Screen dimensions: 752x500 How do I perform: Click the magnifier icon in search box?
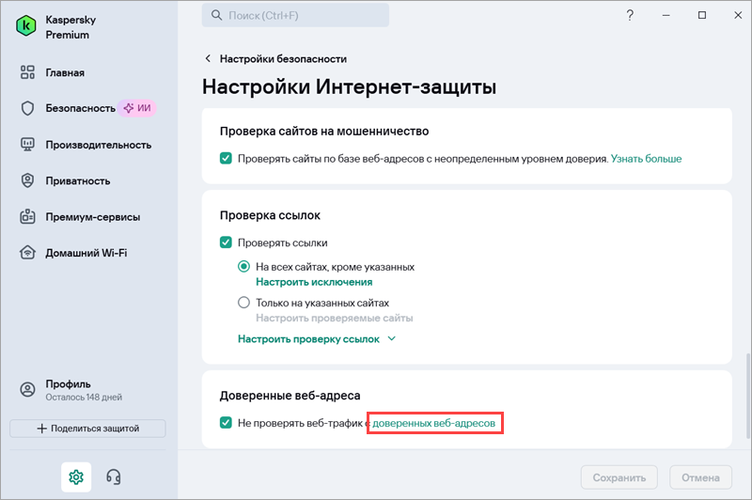217,15
